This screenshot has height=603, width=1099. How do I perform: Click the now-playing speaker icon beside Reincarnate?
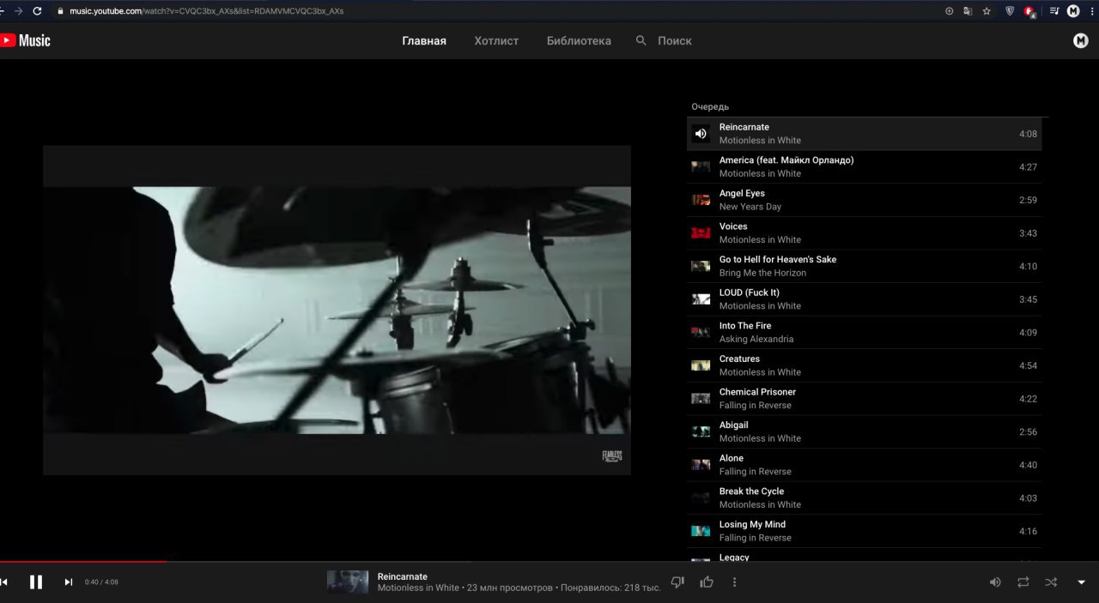point(701,134)
